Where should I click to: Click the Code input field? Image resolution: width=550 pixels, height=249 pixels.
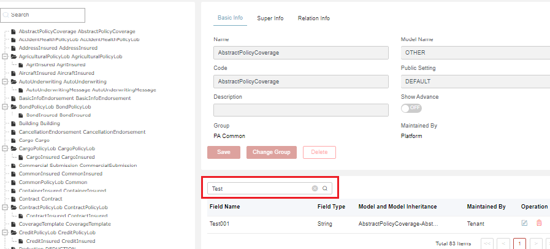[x=301, y=82]
